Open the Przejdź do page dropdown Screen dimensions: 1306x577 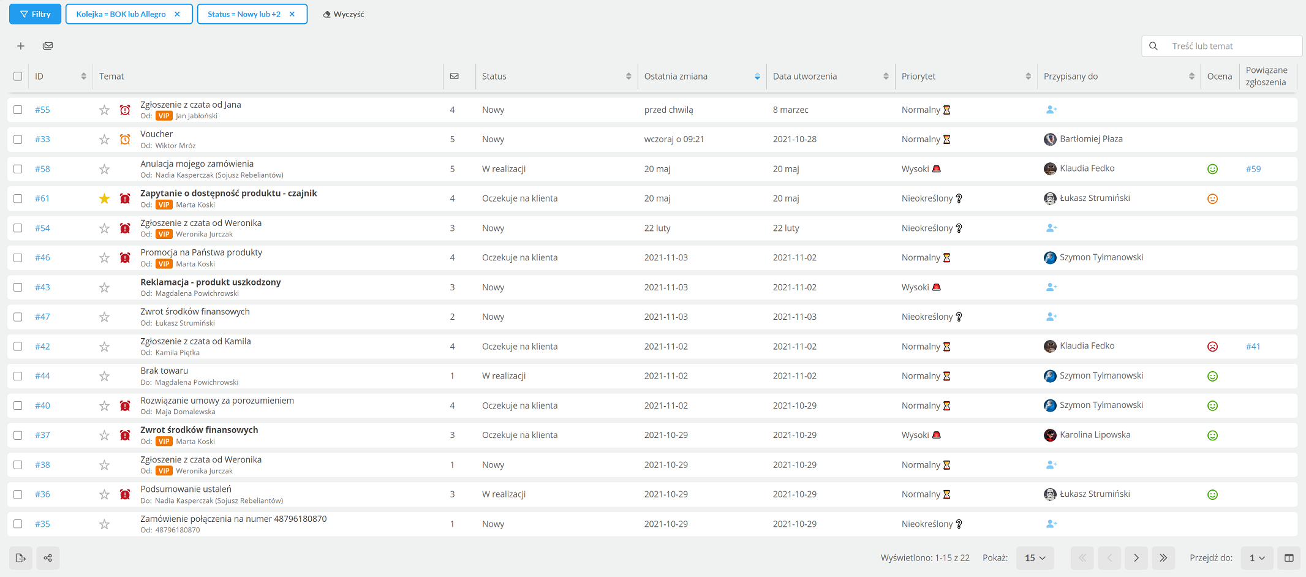click(x=1257, y=558)
